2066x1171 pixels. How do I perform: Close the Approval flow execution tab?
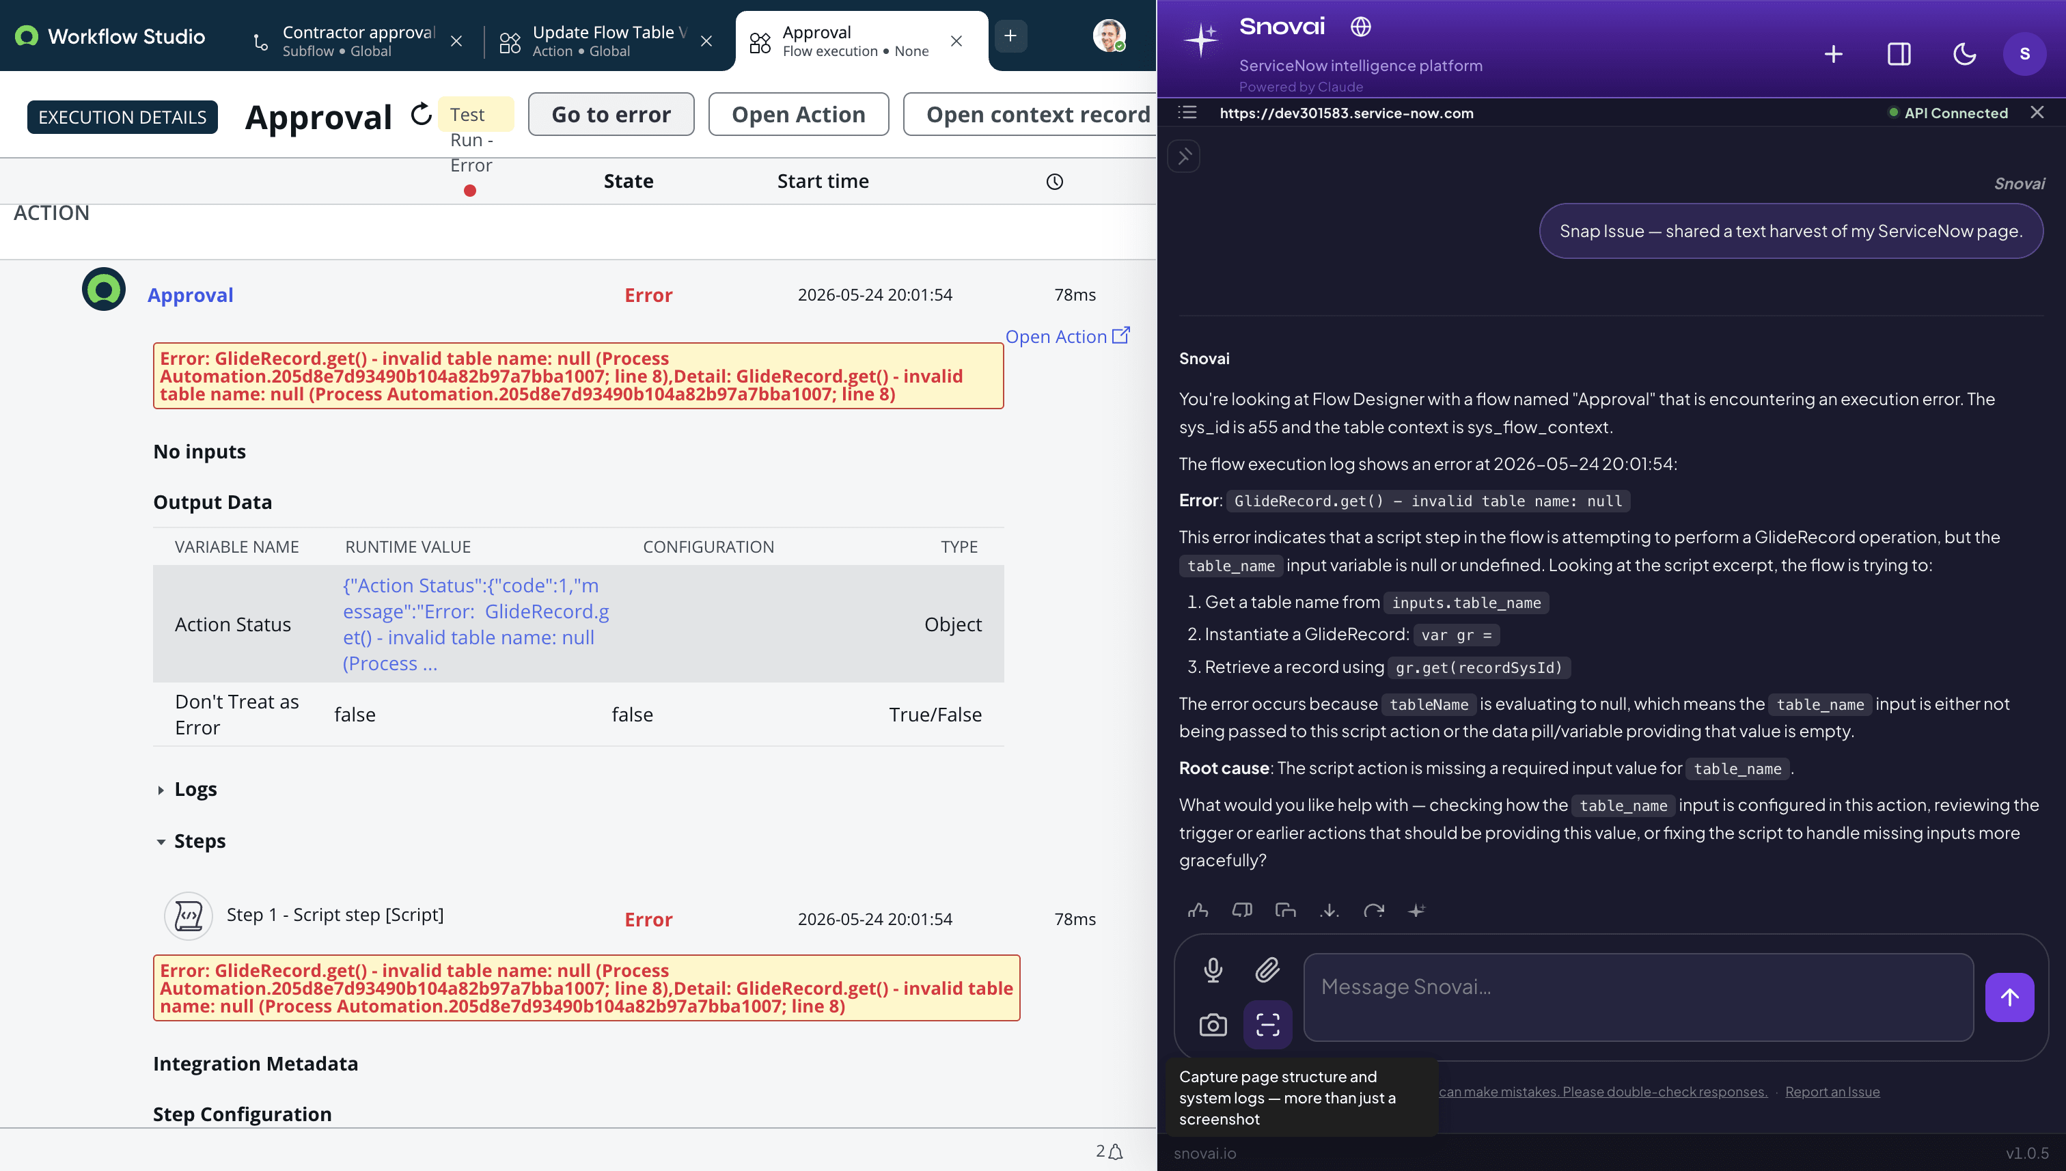click(956, 41)
